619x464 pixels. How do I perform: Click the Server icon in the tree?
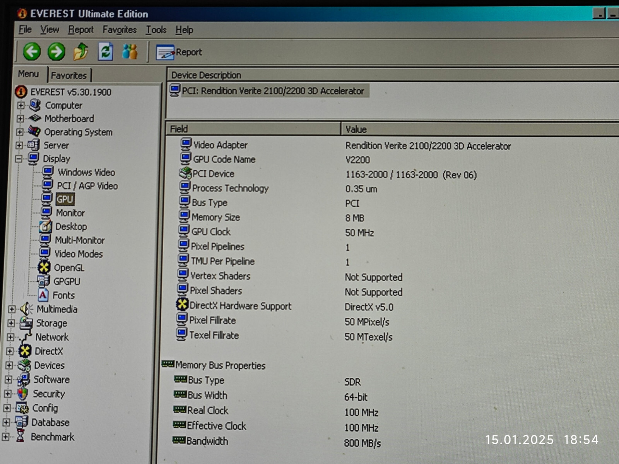pyautogui.click(x=33, y=145)
